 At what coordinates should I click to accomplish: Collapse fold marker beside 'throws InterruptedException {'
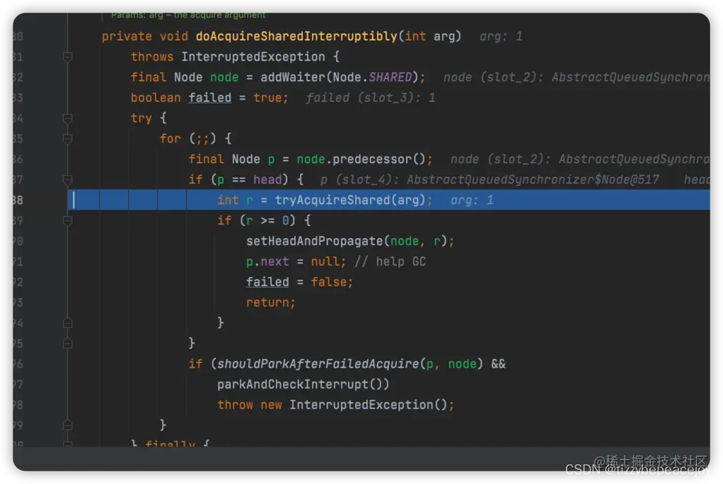tap(67, 57)
